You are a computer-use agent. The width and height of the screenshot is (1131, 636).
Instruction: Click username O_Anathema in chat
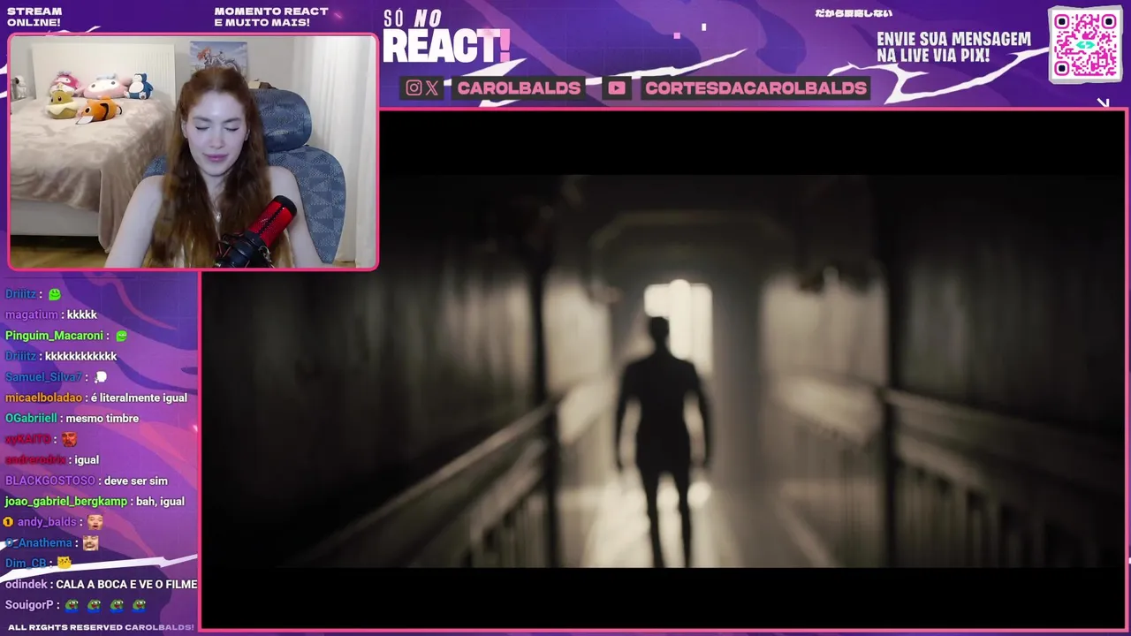coord(39,542)
